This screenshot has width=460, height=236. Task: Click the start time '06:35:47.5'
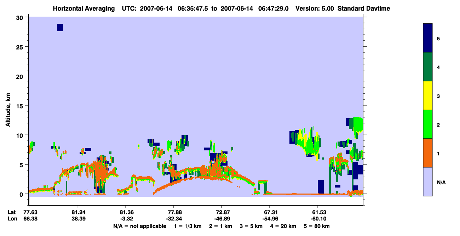click(x=194, y=8)
